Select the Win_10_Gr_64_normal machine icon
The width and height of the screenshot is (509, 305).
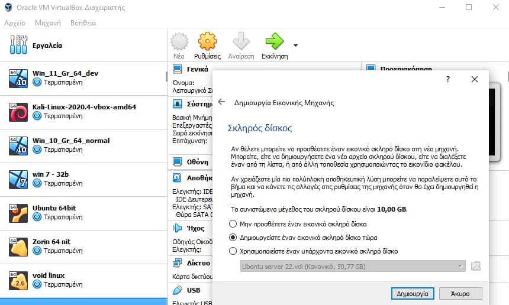18,145
